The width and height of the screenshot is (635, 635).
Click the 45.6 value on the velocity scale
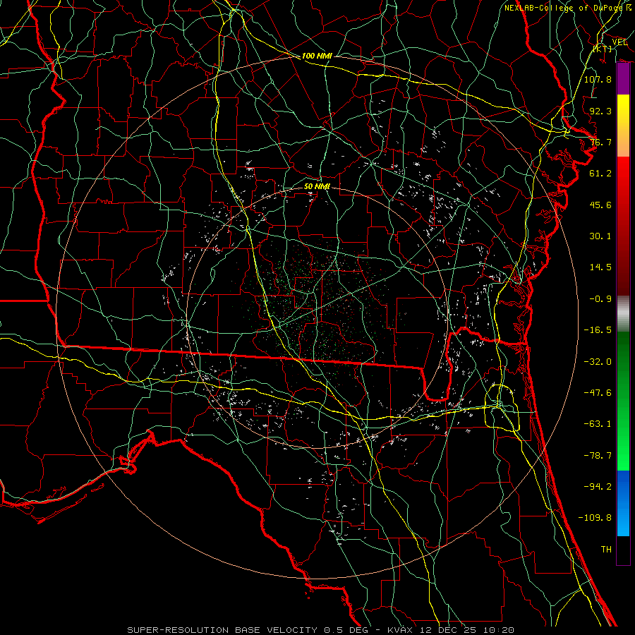[x=600, y=205]
